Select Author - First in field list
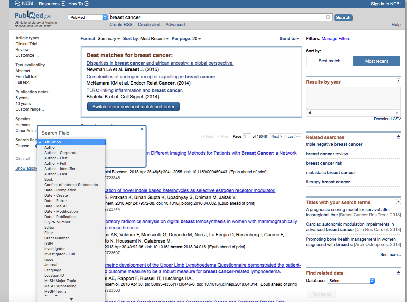The width and height of the screenshot is (407, 302). coord(56,158)
